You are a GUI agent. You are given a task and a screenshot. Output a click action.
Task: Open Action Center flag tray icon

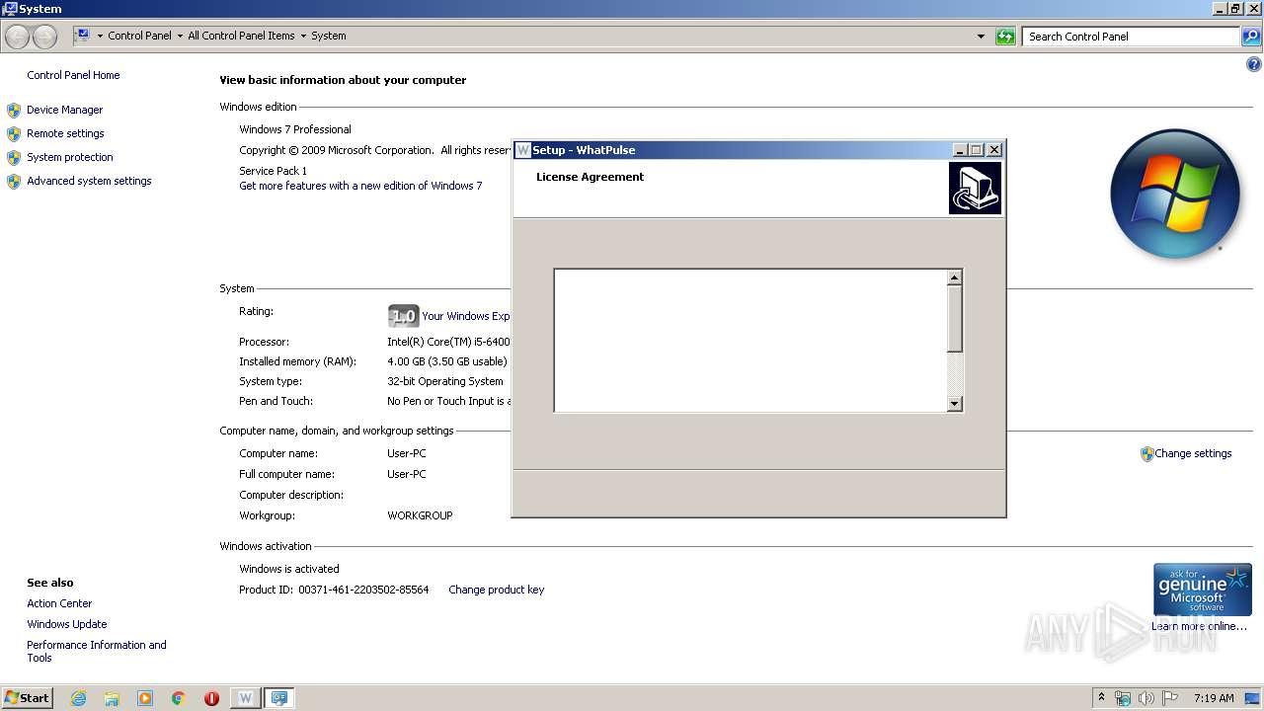click(x=1170, y=698)
